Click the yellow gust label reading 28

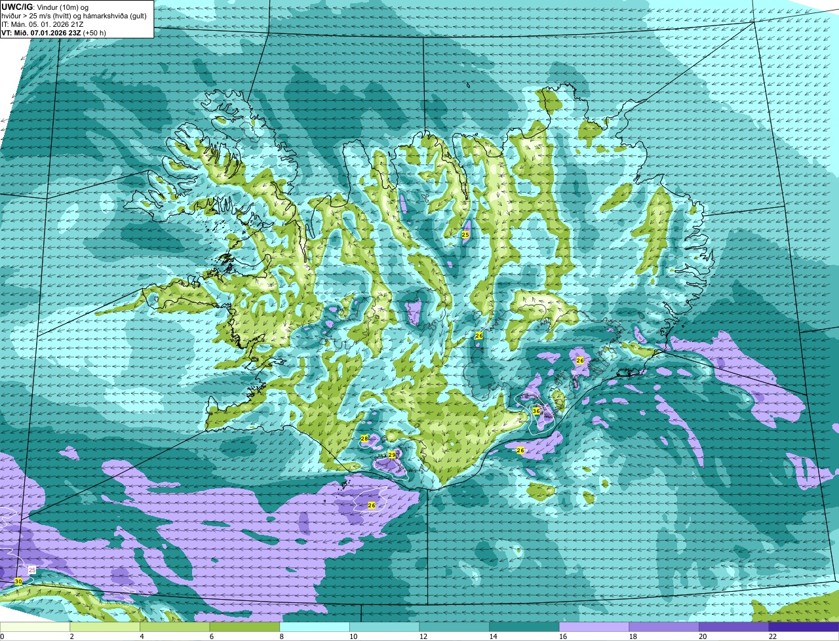pyautogui.click(x=364, y=438)
